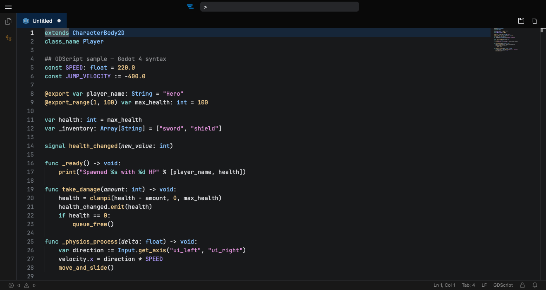546x290 pixels.
Task: Click line number 1 in the gutter
Action: point(32,33)
